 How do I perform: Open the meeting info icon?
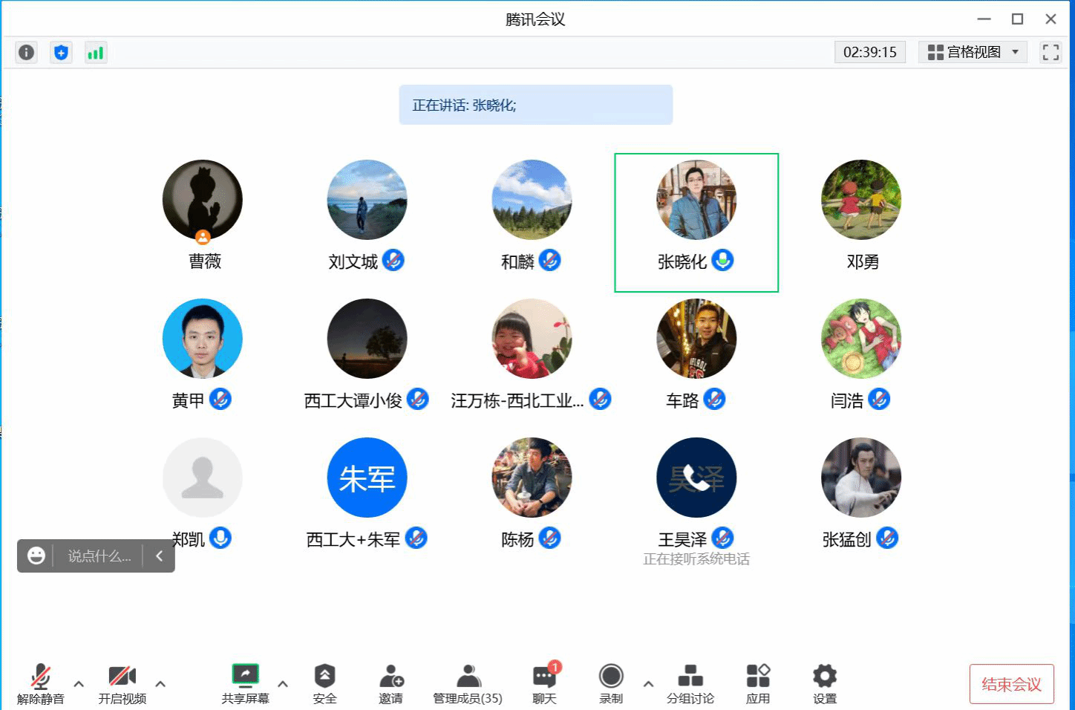[26, 53]
